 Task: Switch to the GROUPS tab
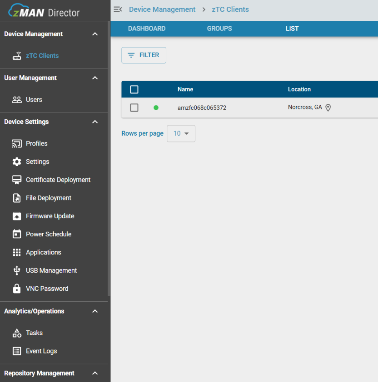(219, 29)
